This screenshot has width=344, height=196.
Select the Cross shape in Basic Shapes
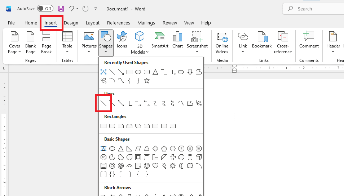tap(173, 157)
